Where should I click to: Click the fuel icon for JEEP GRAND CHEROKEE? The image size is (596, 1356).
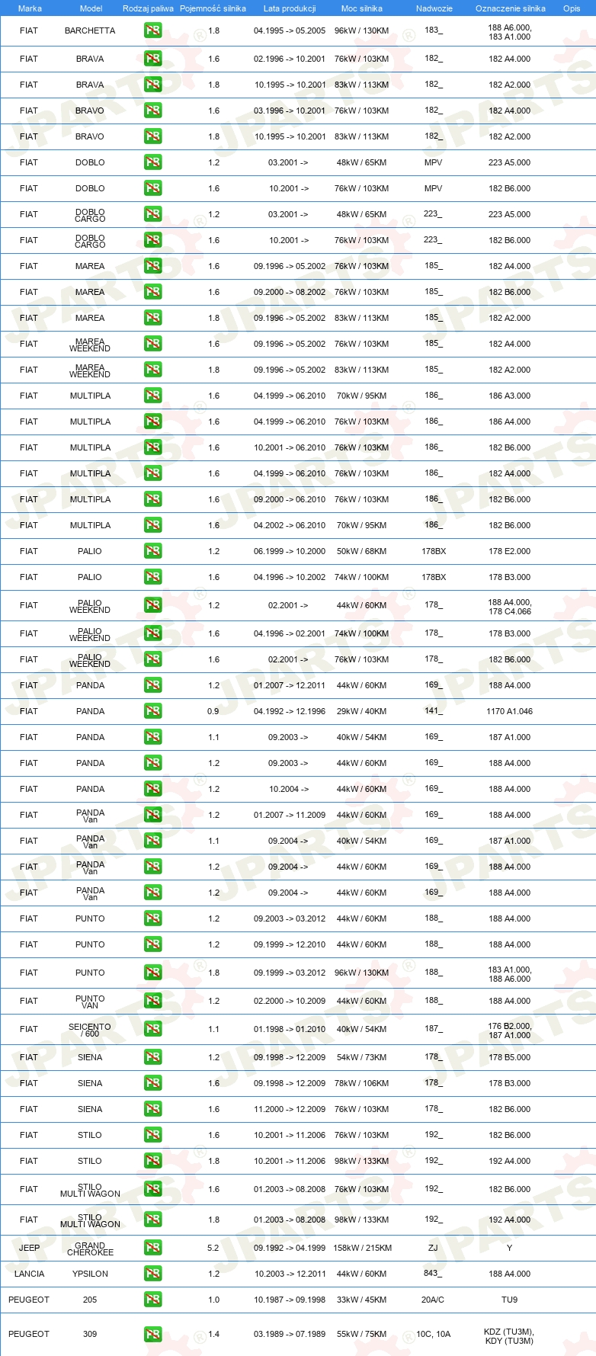point(152,1248)
